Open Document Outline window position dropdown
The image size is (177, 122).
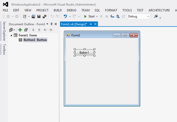[47, 24]
